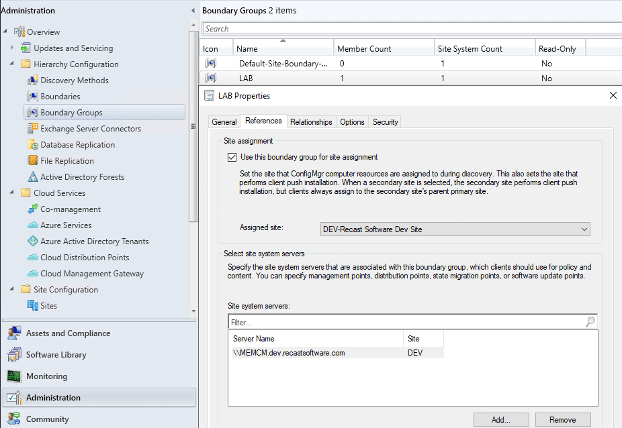
Task: Open the Security tab
Action: (385, 122)
